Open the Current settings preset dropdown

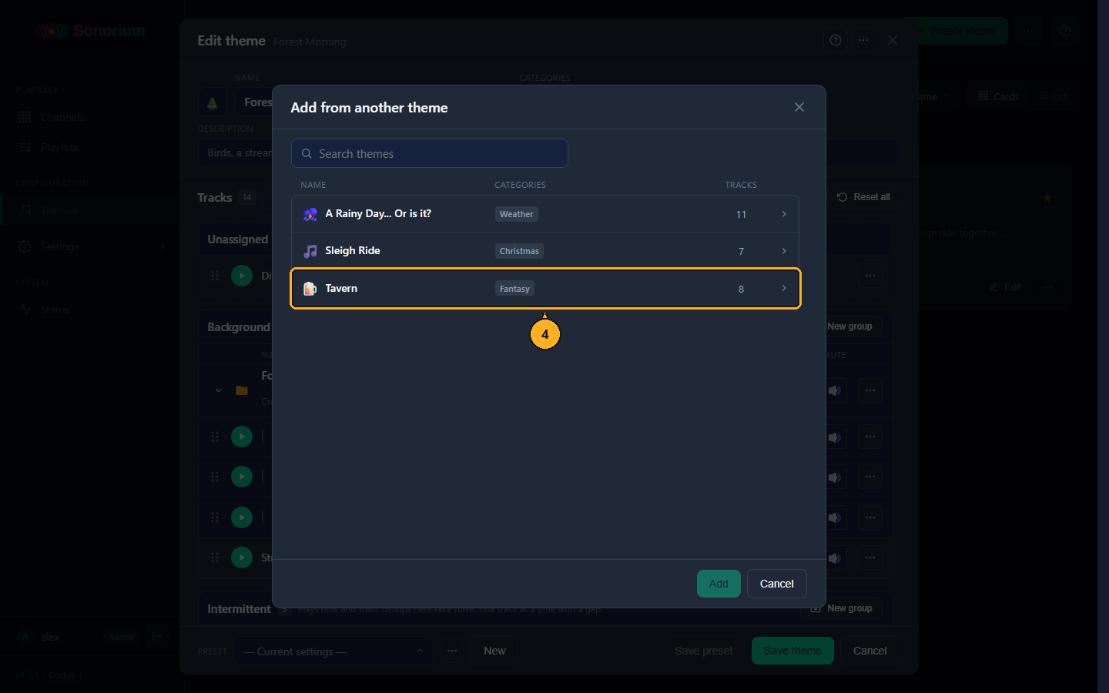coord(333,651)
